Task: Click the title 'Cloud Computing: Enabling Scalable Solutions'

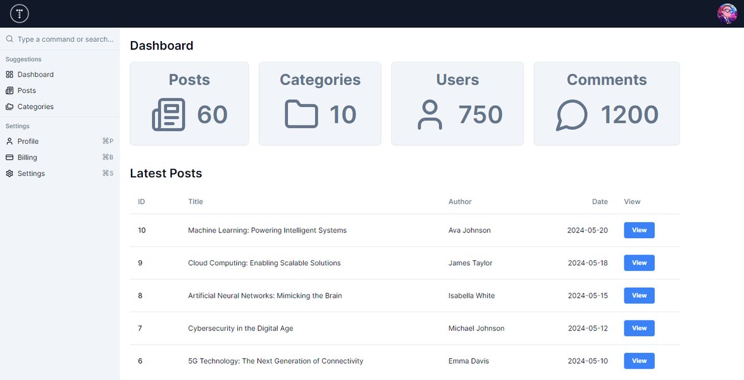Action: 264,263
